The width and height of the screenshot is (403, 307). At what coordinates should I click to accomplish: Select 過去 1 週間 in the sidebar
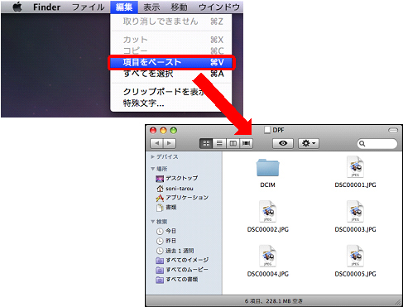click(x=175, y=251)
